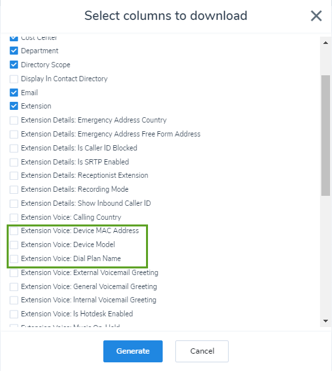Select Extension Voice: Dial Plan Name
This screenshot has width=332, height=371.
(x=14, y=258)
